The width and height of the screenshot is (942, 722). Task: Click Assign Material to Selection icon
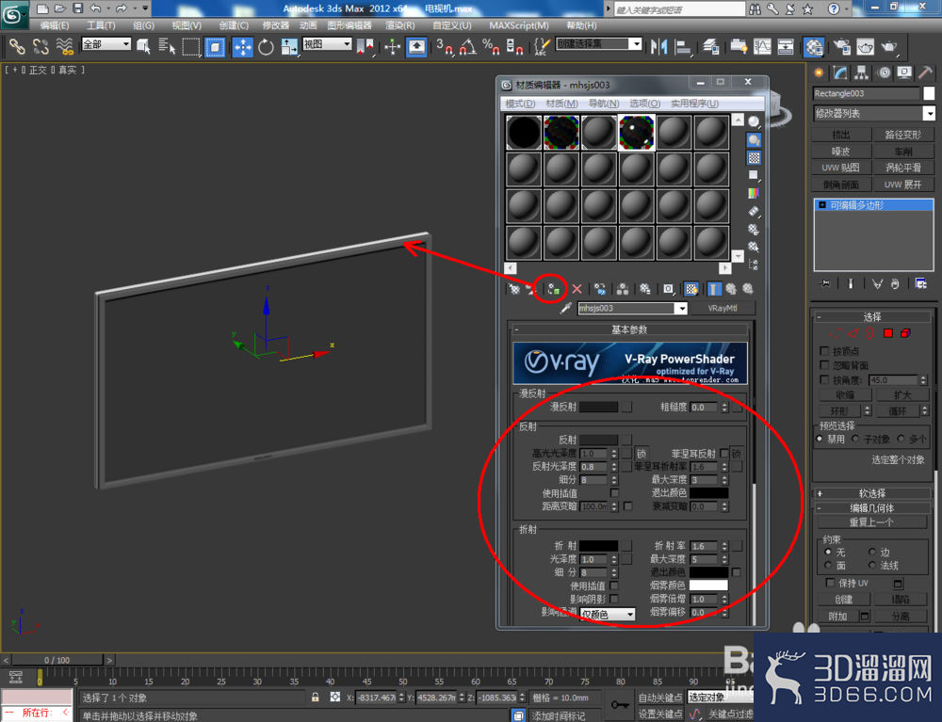554,289
